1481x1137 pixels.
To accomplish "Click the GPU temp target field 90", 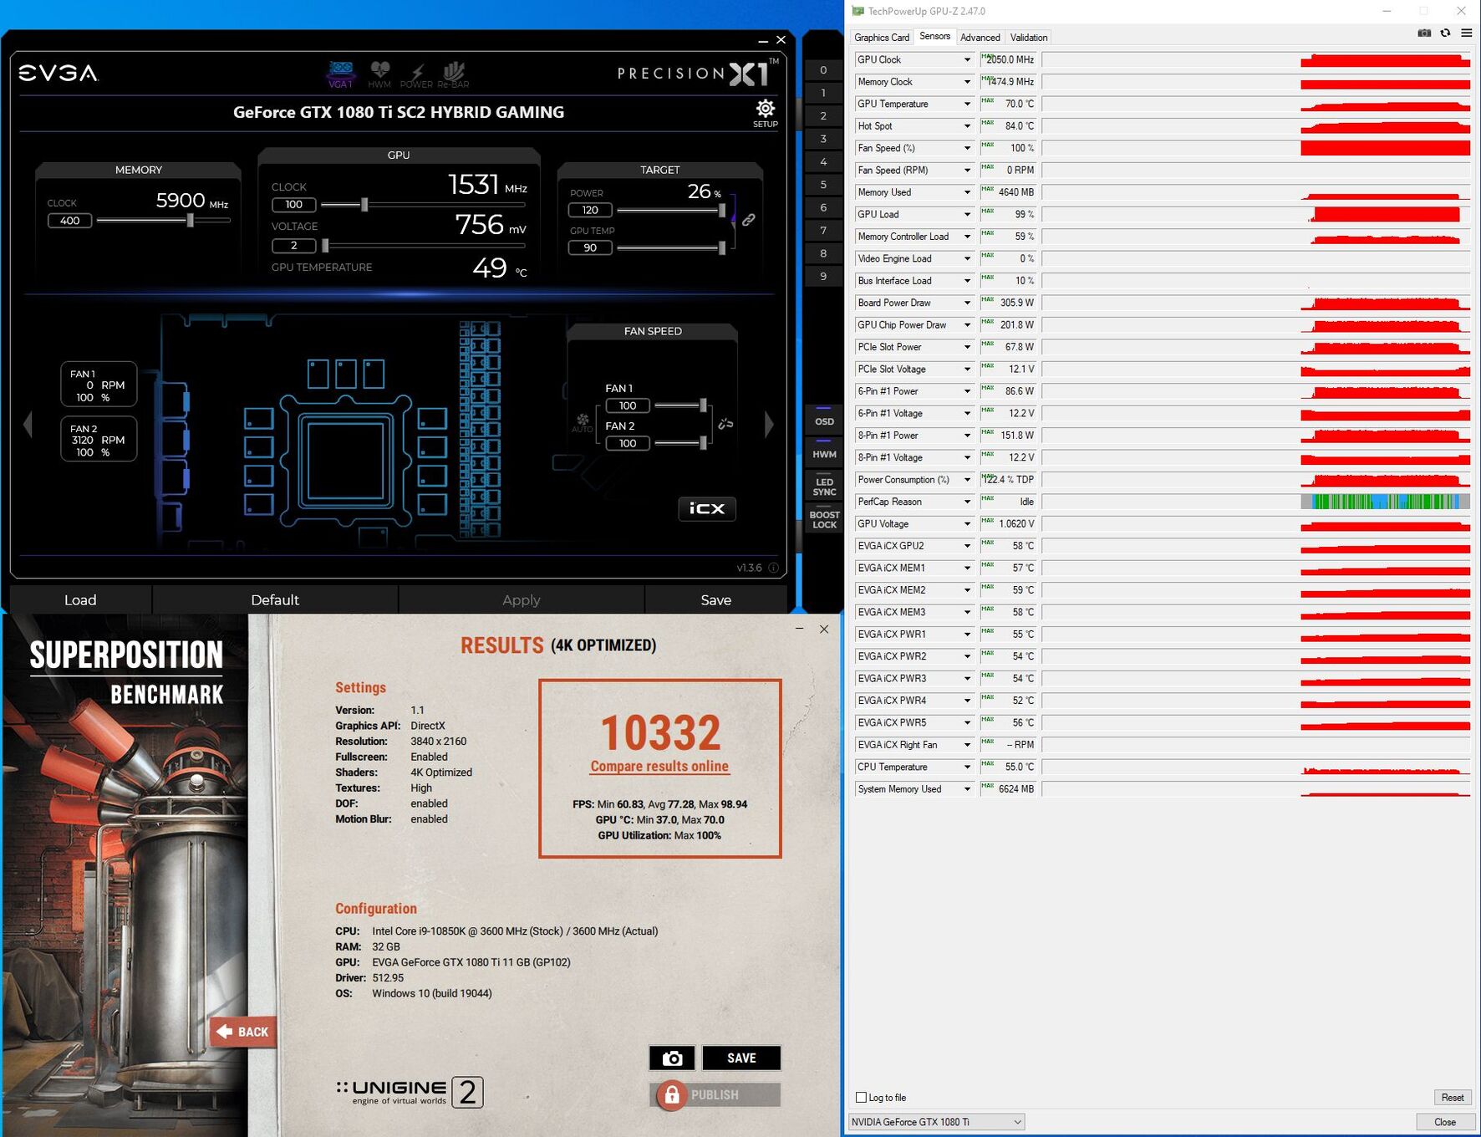I will pos(590,247).
